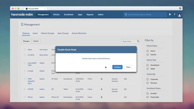
Task: Switch to the Device Groups tab
Action: [48, 33]
